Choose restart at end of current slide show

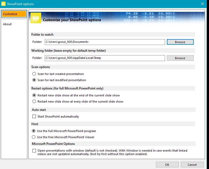[76, 95]
